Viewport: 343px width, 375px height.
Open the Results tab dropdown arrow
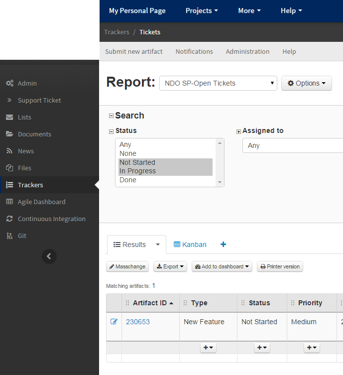point(158,245)
